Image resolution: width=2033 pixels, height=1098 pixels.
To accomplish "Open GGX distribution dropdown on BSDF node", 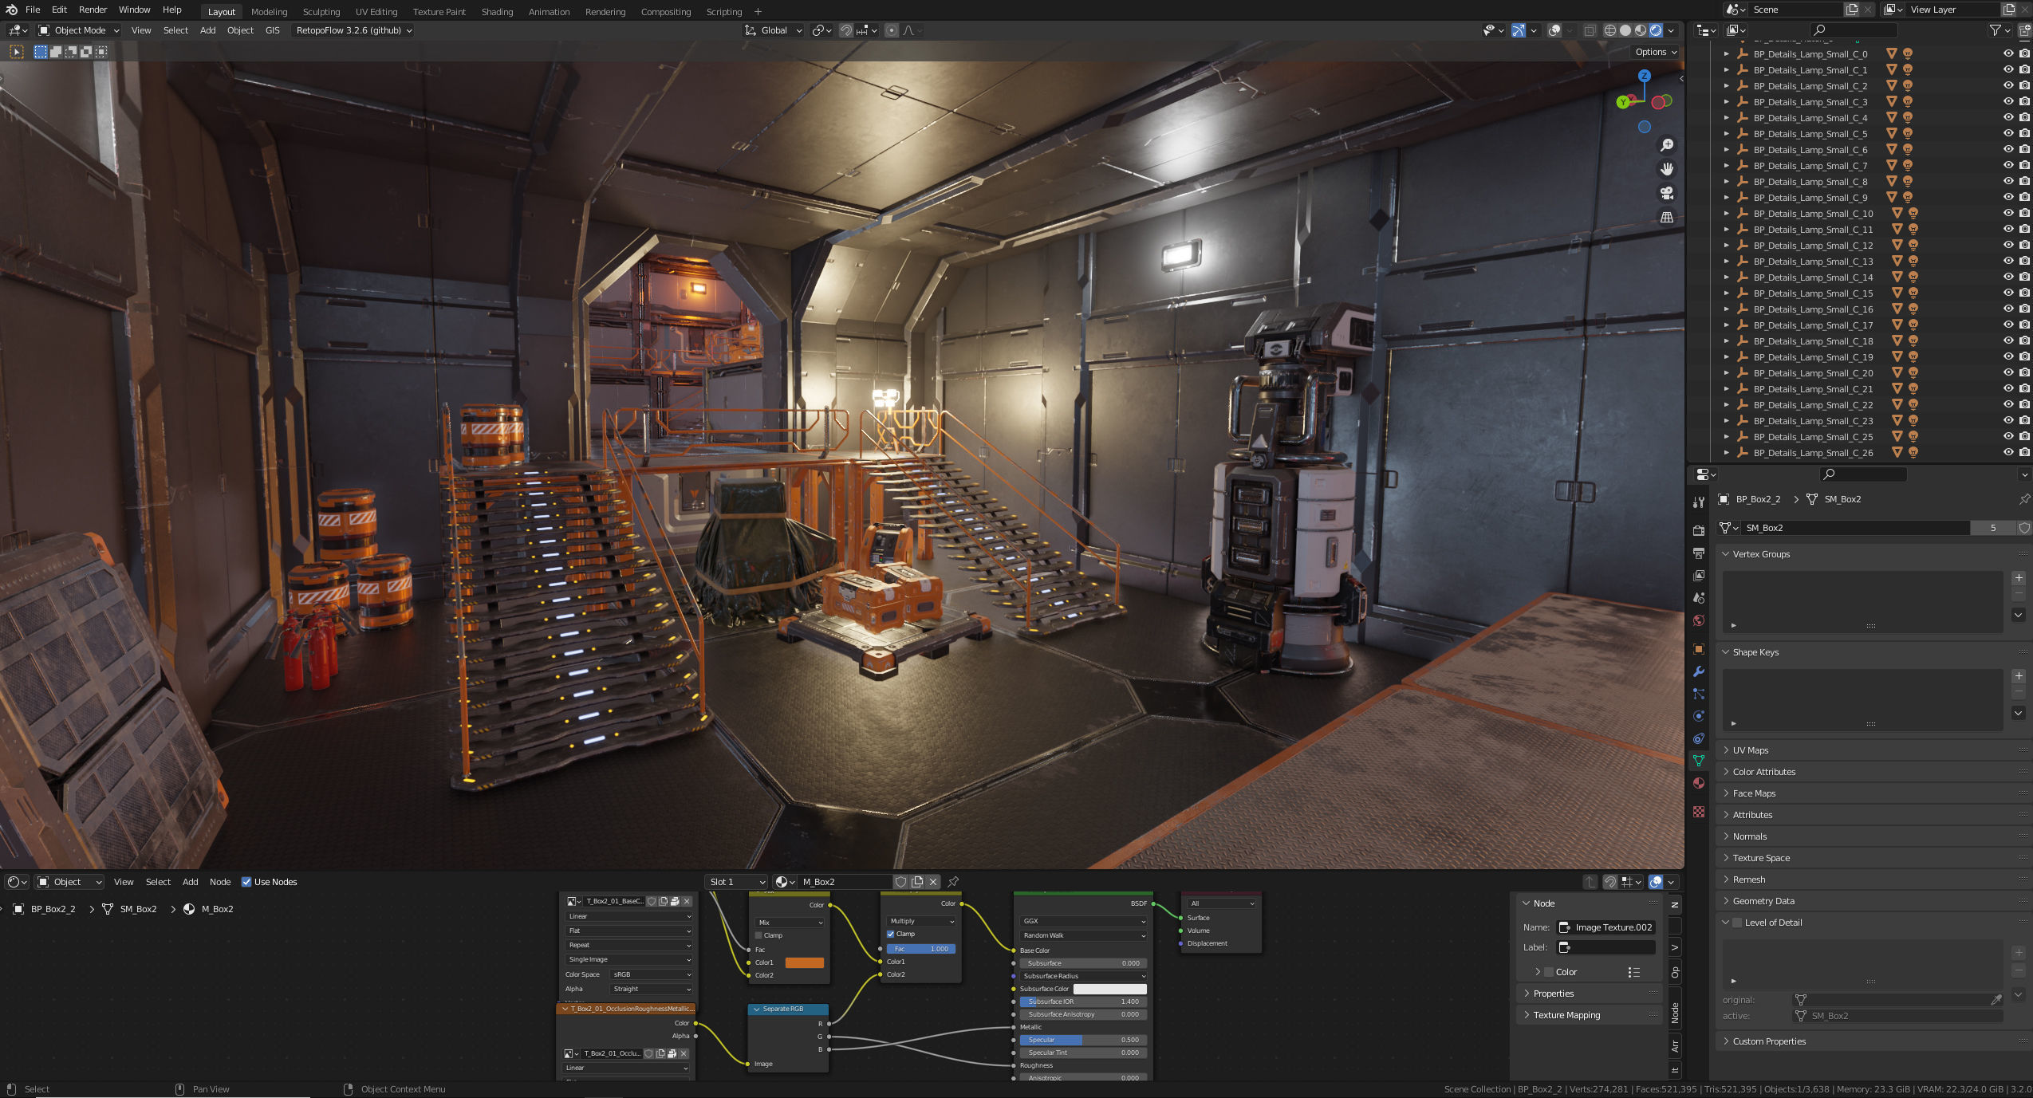I will [x=1083, y=921].
